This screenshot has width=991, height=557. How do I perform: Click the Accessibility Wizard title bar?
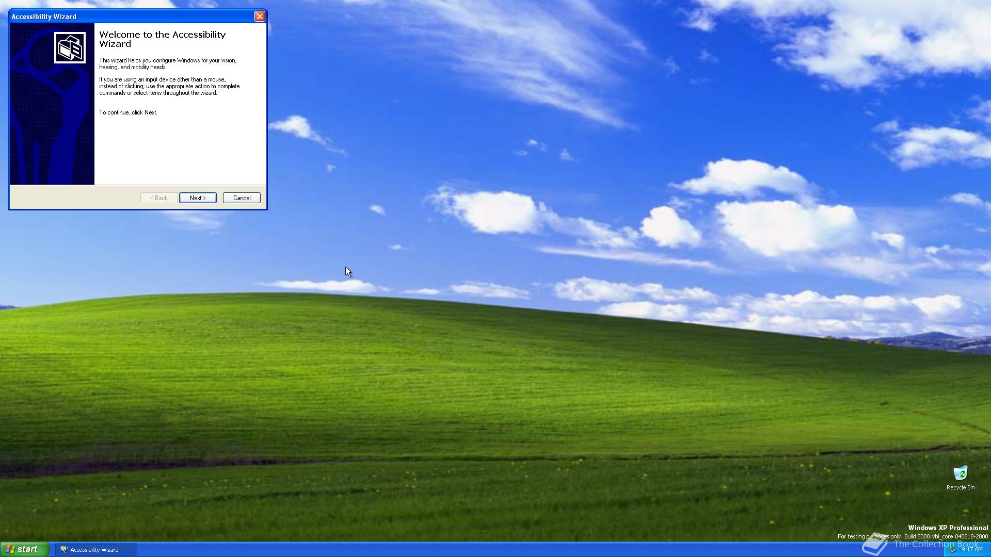click(x=129, y=17)
